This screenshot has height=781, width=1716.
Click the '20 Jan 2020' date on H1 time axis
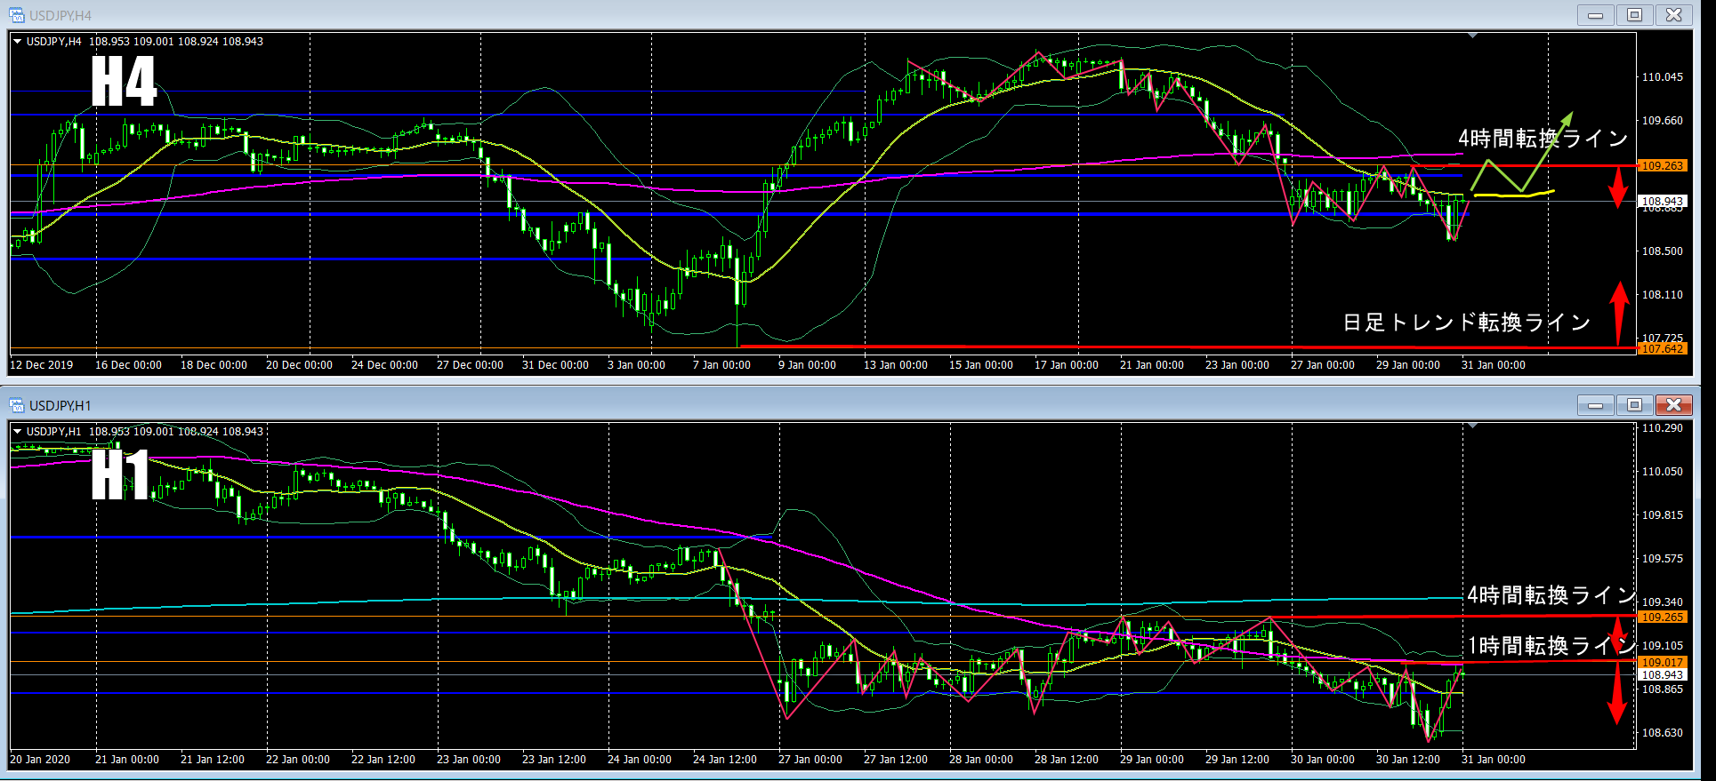pyautogui.click(x=40, y=760)
